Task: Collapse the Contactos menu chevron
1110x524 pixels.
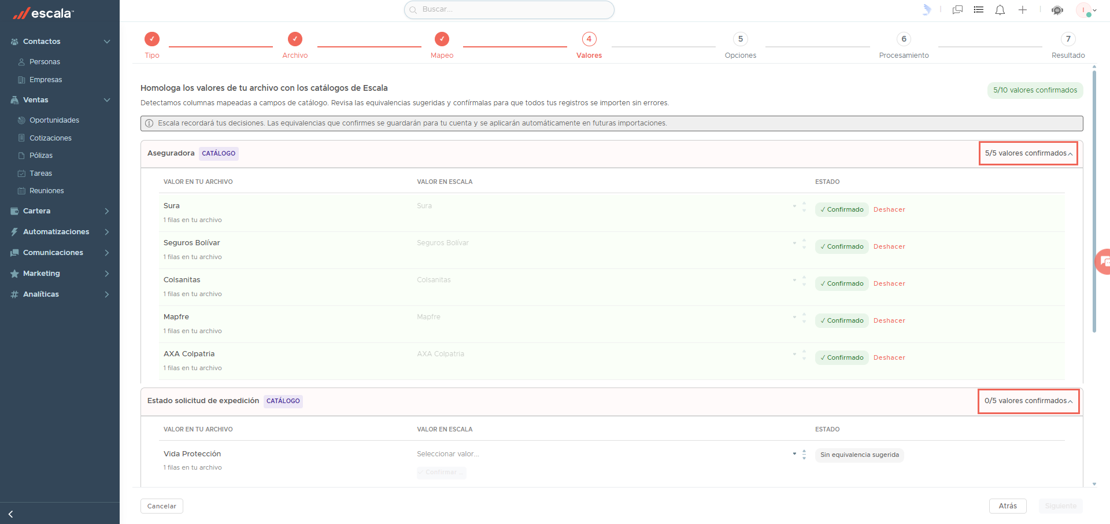Action: (107, 42)
